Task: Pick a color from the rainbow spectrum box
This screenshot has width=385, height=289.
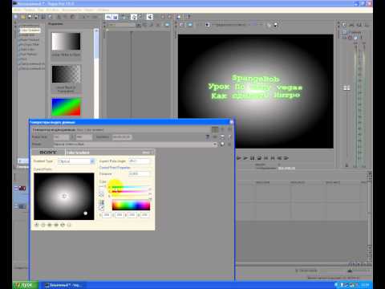Action: [x=131, y=205]
